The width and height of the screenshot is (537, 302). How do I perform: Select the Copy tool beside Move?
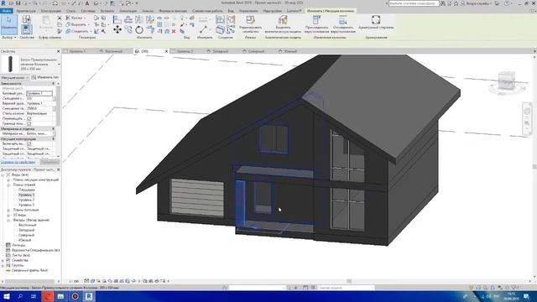tap(128, 30)
